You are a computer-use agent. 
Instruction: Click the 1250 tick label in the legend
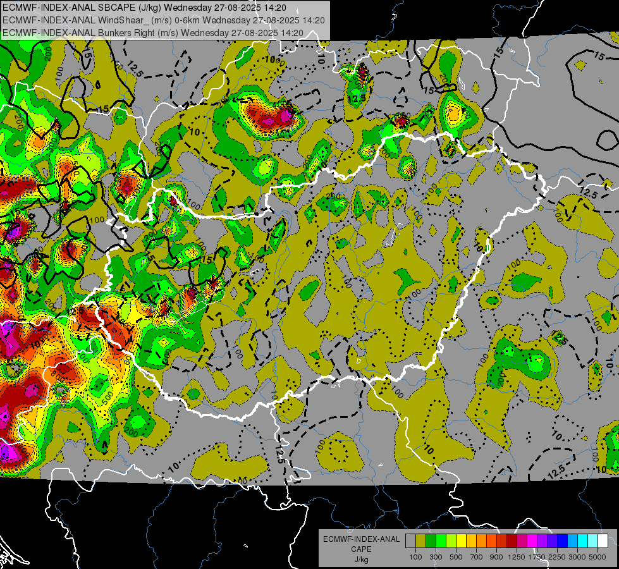coord(517,557)
